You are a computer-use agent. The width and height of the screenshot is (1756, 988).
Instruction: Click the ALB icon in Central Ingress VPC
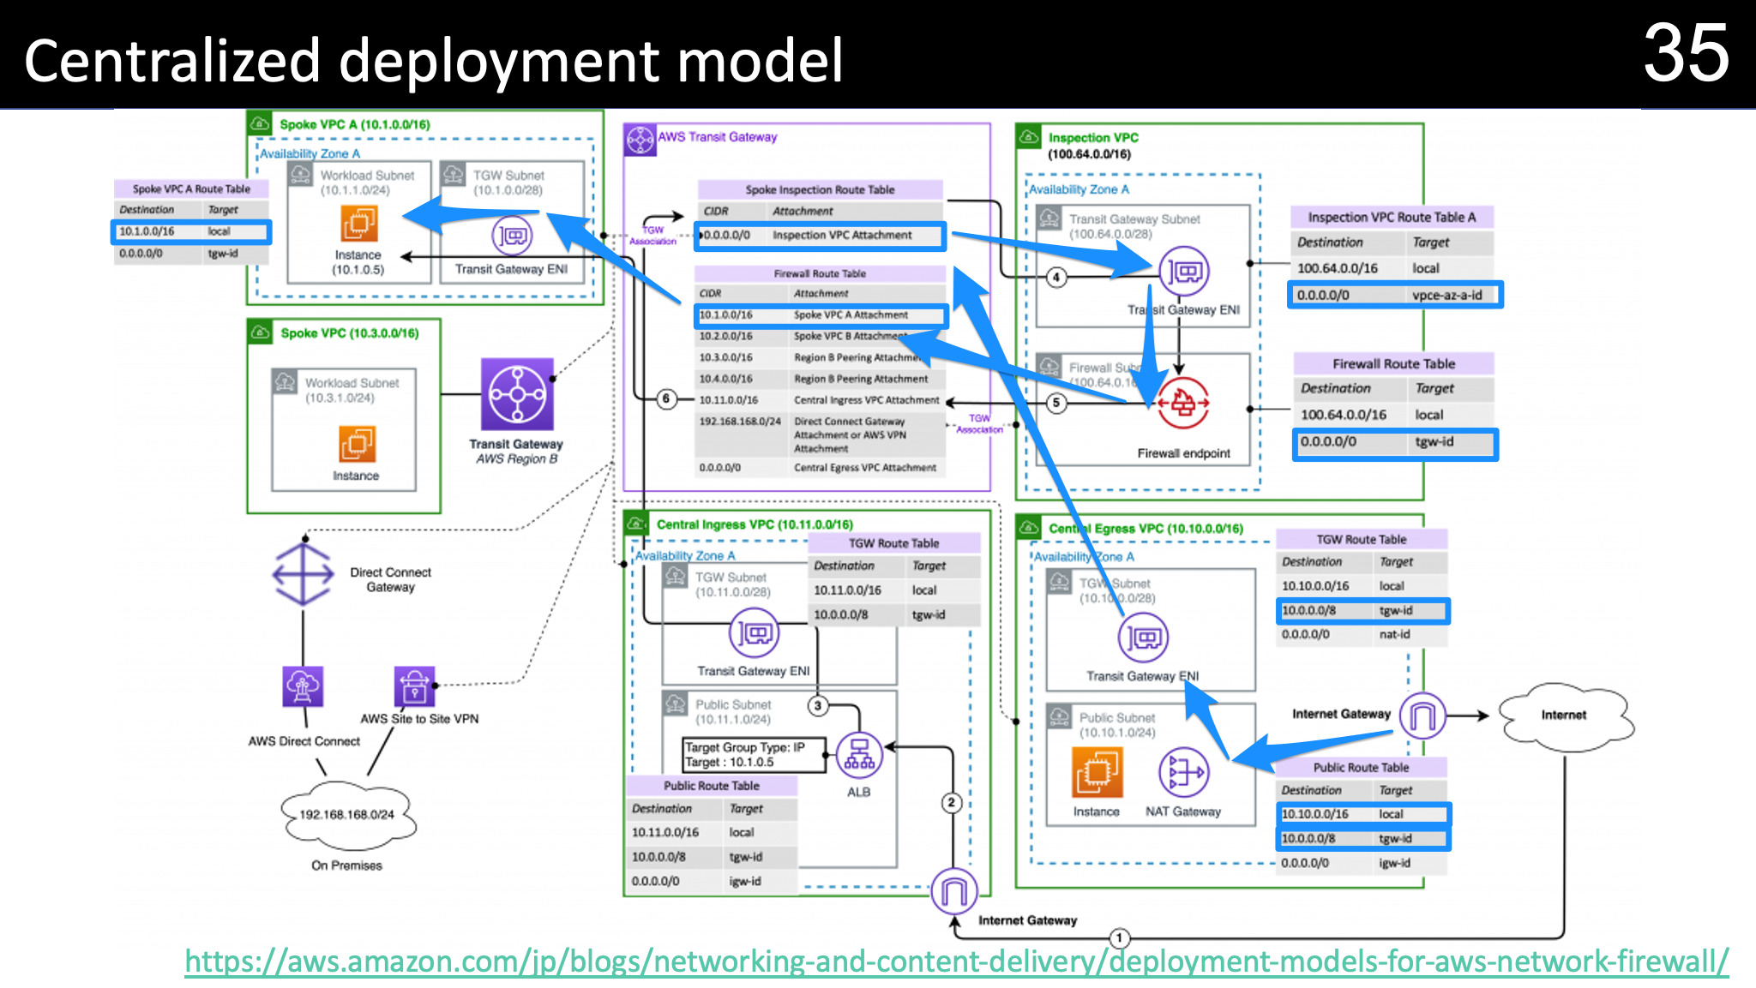pos(858,753)
